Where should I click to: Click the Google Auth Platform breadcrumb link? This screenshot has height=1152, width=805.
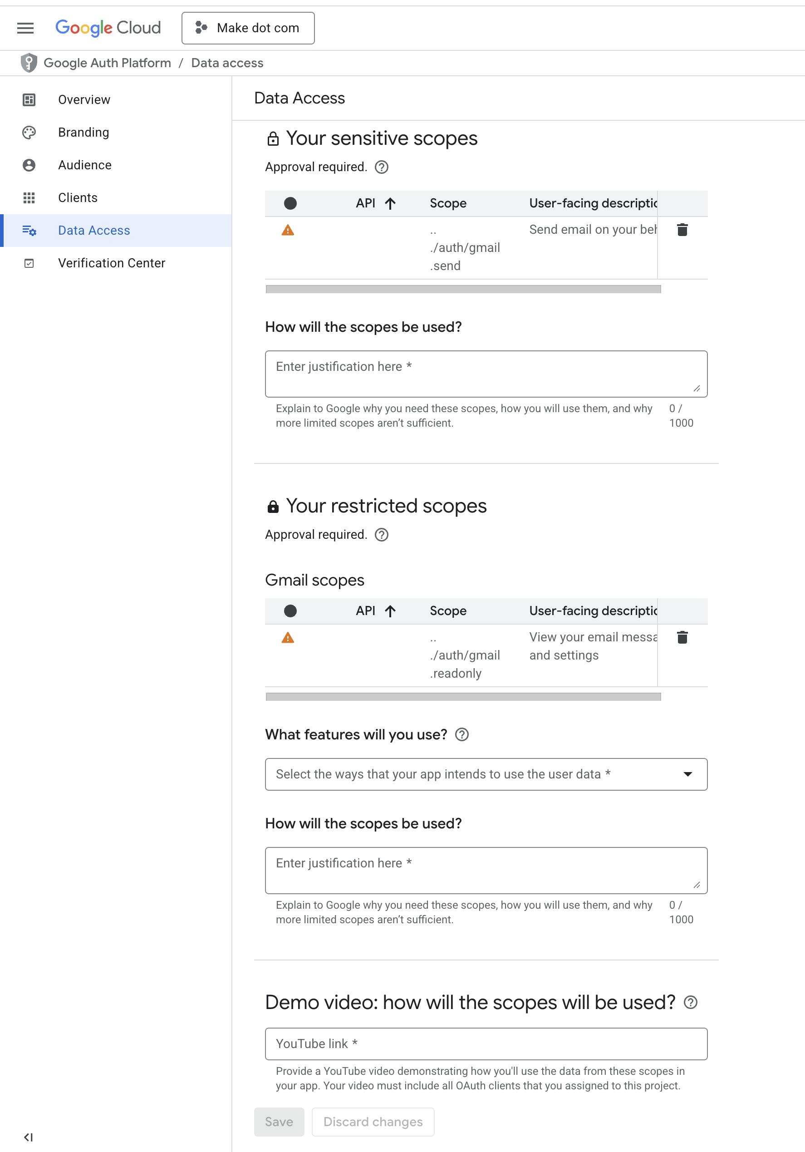[108, 63]
